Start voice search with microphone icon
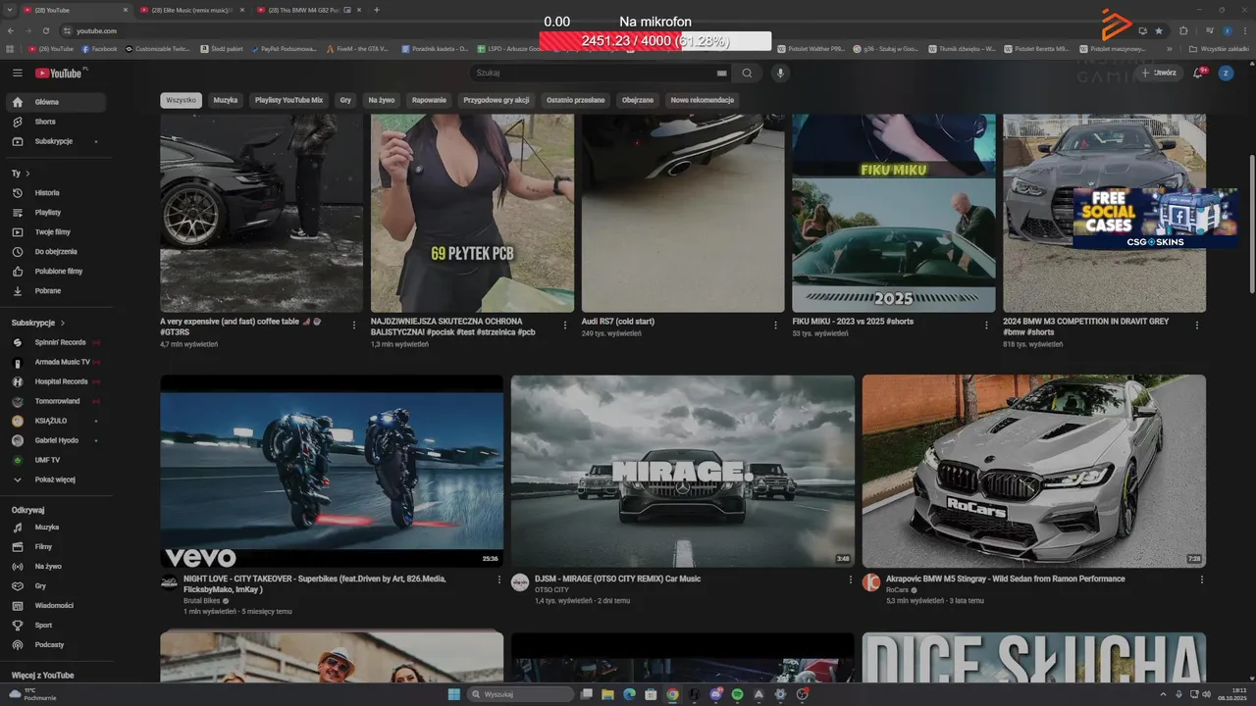This screenshot has width=1256, height=706. pyautogui.click(x=781, y=74)
